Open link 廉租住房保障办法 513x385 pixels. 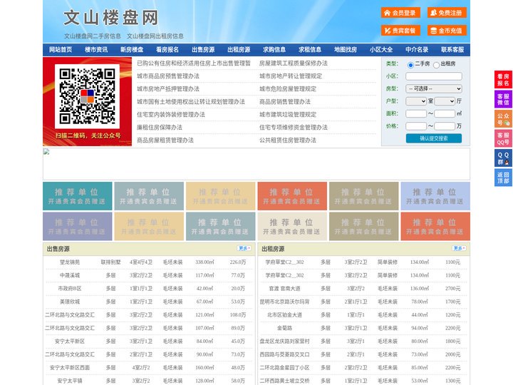pos(160,128)
